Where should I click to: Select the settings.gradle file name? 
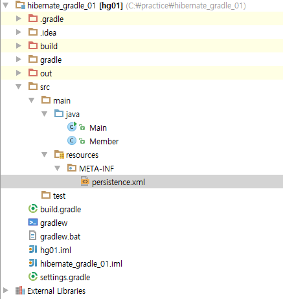[65, 278]
